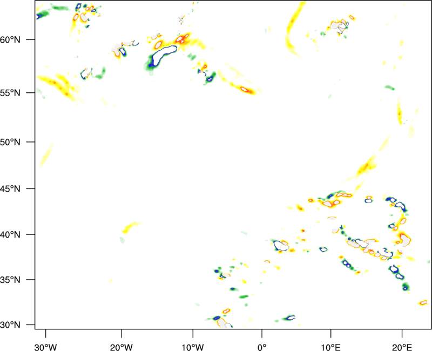
Task: Click the 55°N latitude label
Action: (x=10, y=93)
